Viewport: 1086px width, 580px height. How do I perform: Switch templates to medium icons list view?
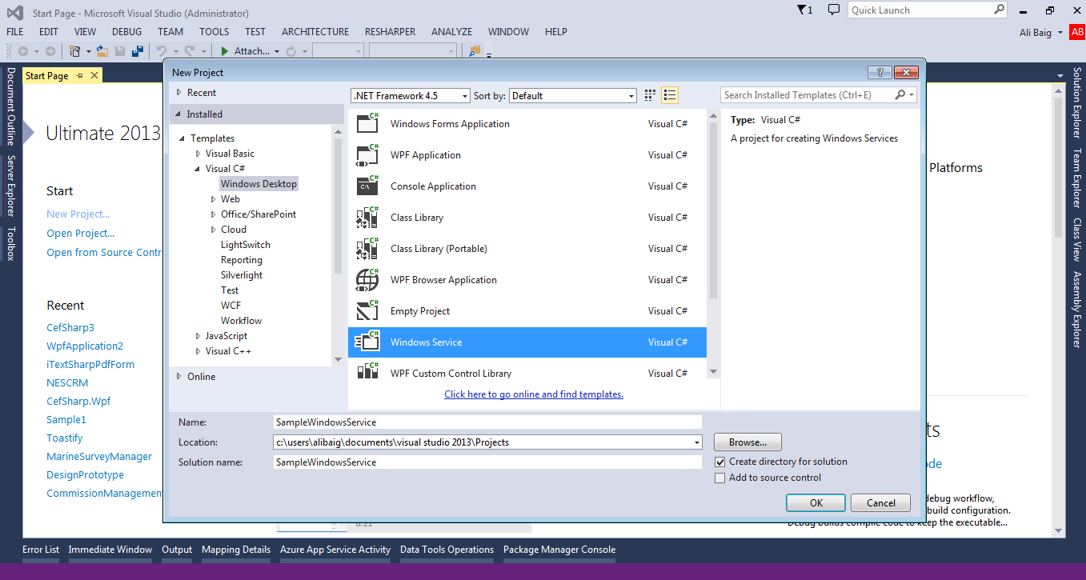click(x=671, y=95)
